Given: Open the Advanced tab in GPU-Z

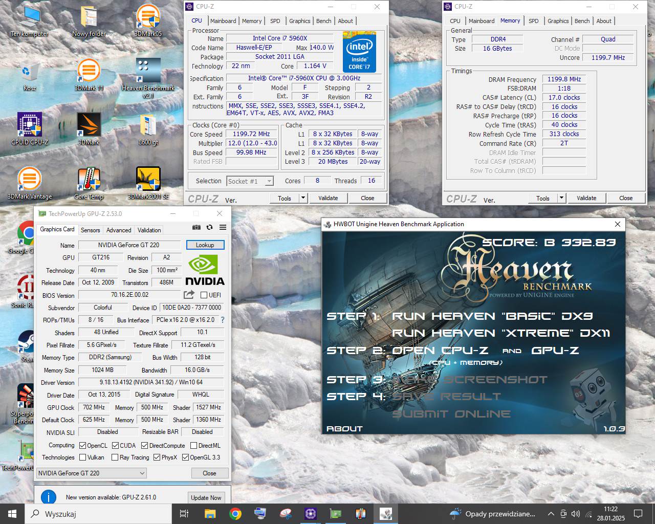Looking at the screenshot, I should (x=119, y=230).
